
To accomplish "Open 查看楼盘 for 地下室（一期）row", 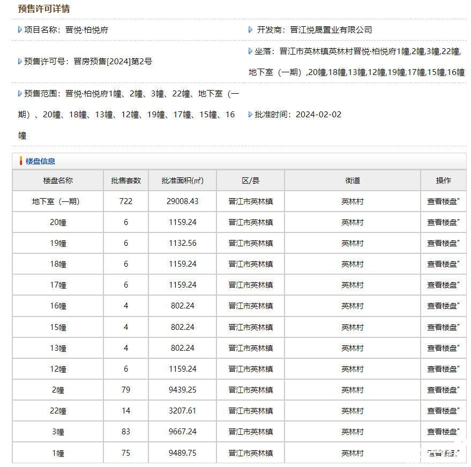I will (442, 201).
